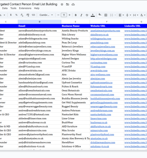Select column D header

pyautogui.click(x=40, y=22)
